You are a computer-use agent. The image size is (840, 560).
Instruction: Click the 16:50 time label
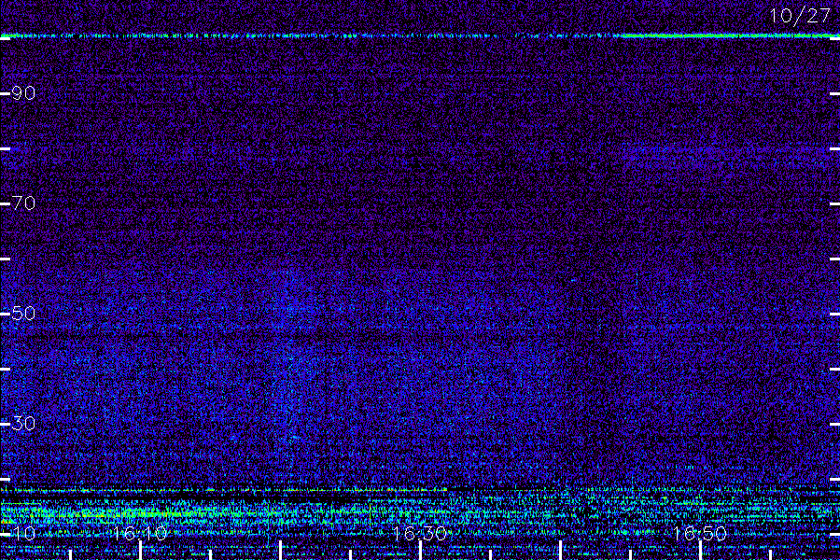pos(700,533)
